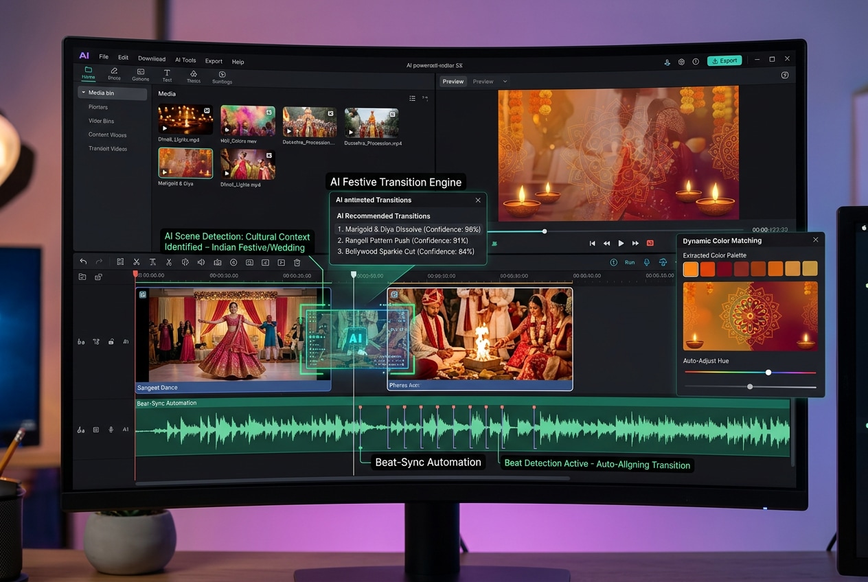Image resolution: width=868 pixels, height=582 pixels.
Task: Delete the clip with the trash icon
Action: tap(297, 262)
